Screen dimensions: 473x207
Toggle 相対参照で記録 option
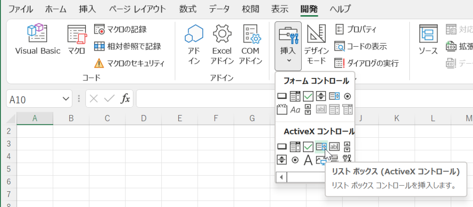[x=127, y=46]
